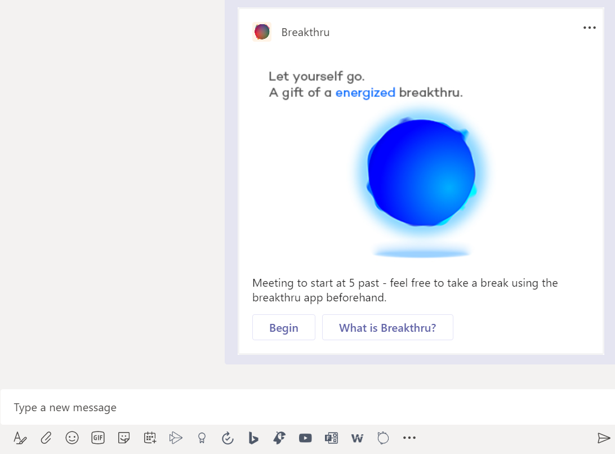
Task: Click the Begin button
Action: click(x=284, y=327)
